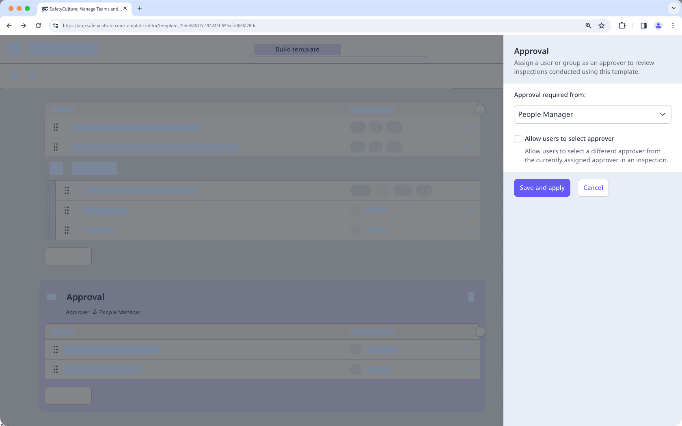This screenshot has height=426, width=682.
Task: Open the side panel icon
Action: point(643,25)
